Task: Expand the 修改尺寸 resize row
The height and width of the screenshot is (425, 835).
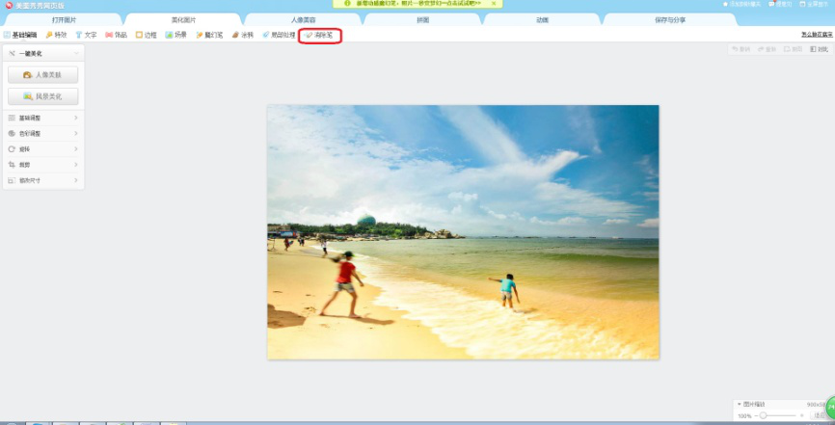Action: click(43, 180)
